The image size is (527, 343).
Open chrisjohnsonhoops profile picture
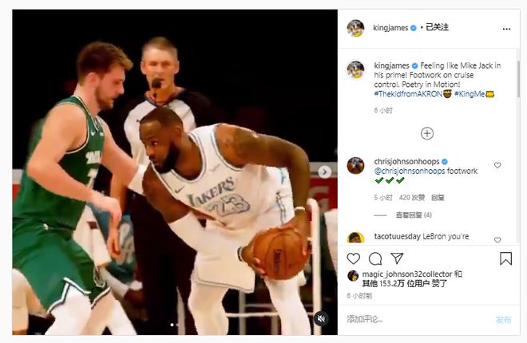click(x=355, y=165)
